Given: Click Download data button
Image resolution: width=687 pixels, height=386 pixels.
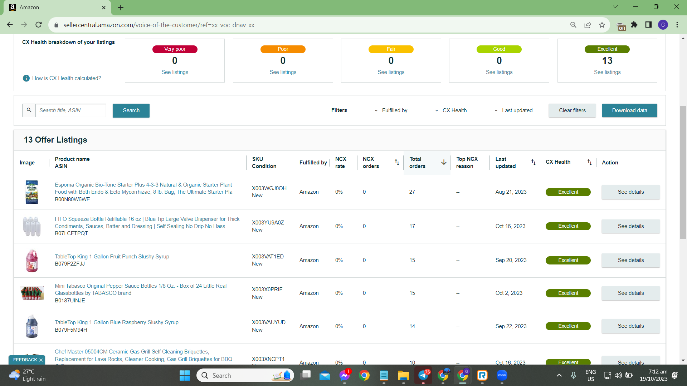Looking at the screenshot, I should pyautogui.click(x=629, y=110).
